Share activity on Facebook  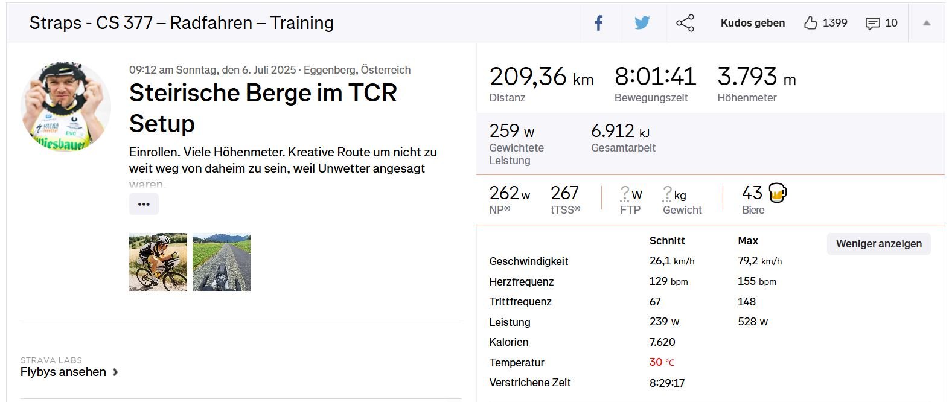click(598, 24)
